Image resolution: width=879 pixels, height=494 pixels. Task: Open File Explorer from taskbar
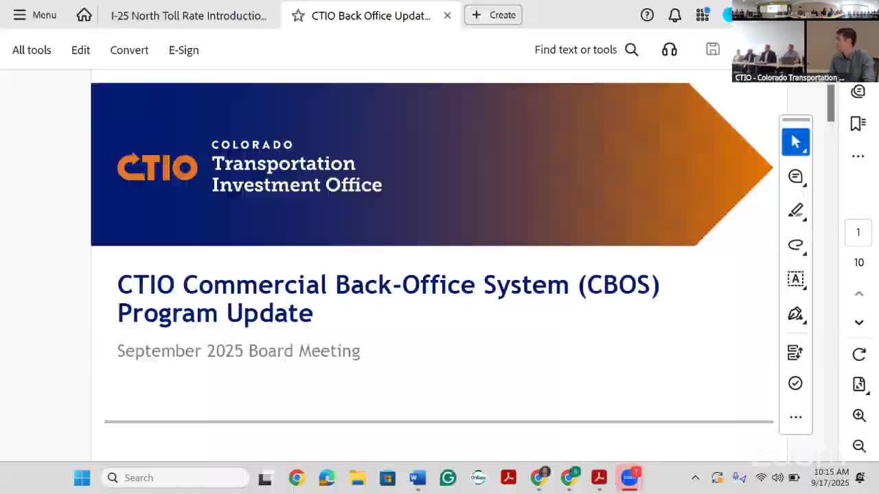[357, 478]
